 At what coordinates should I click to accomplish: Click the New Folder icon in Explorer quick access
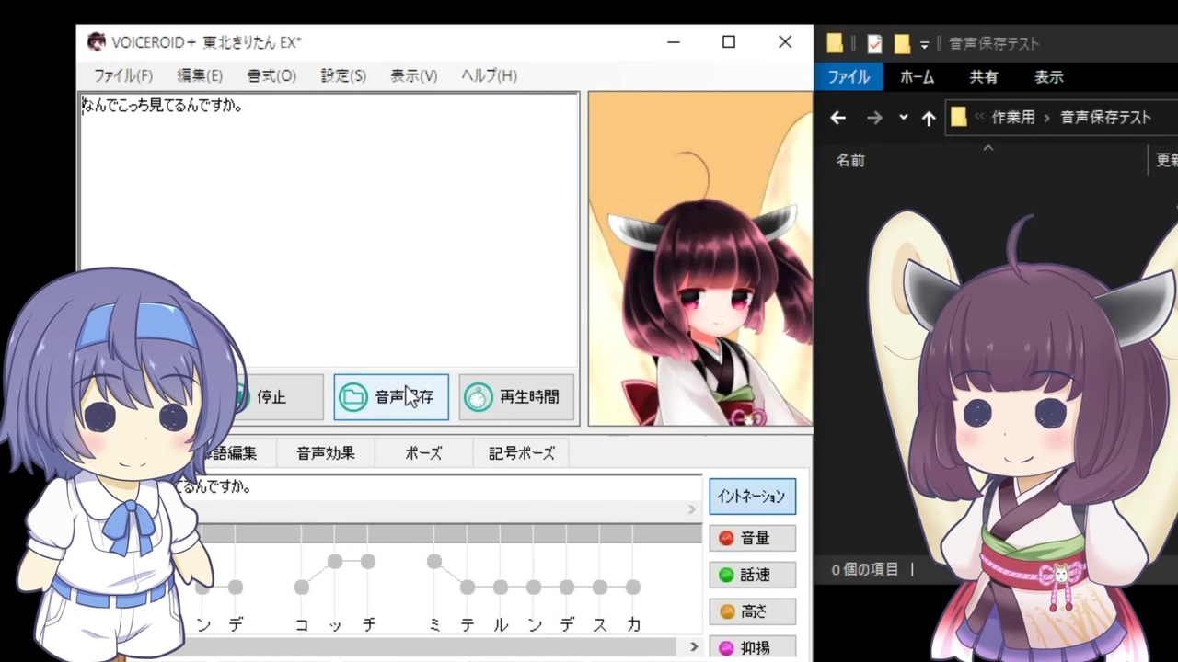(x=902, y=43)
